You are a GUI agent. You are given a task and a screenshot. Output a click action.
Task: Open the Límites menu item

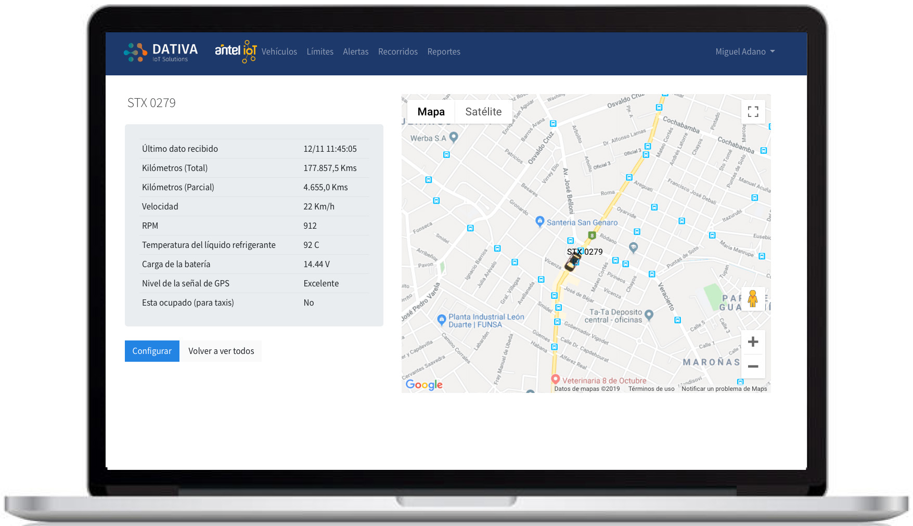tap(320, 51)
